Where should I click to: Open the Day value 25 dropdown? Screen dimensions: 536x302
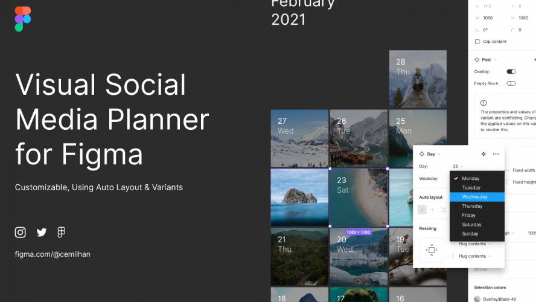[x=458, y=166]
